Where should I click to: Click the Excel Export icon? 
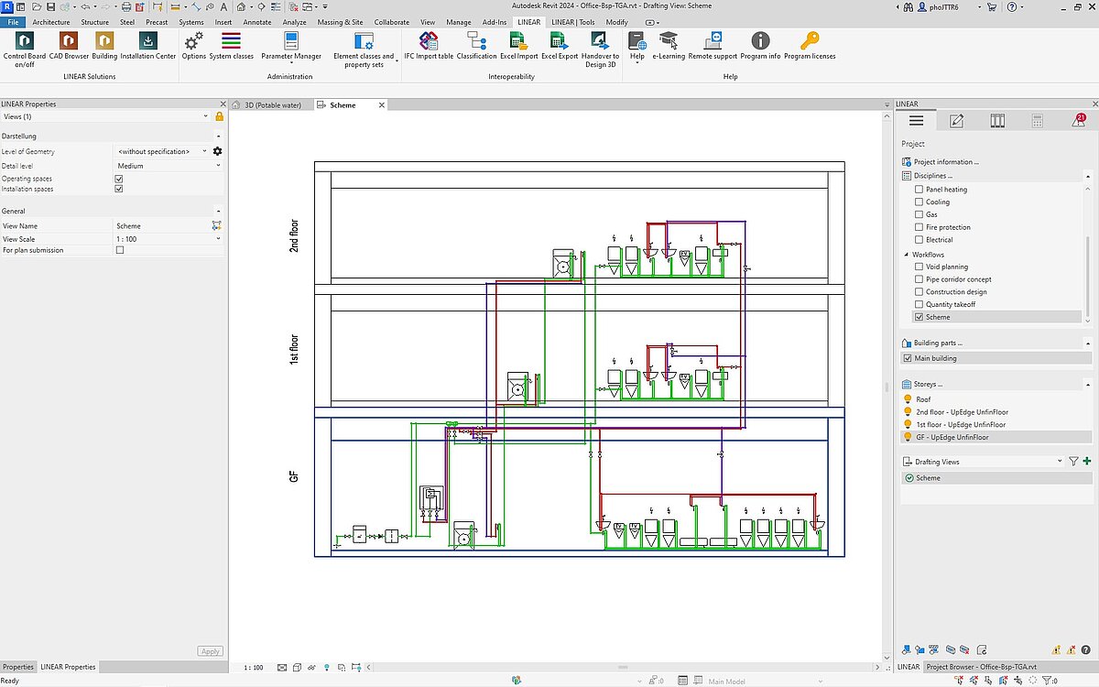tap(560, 41)
